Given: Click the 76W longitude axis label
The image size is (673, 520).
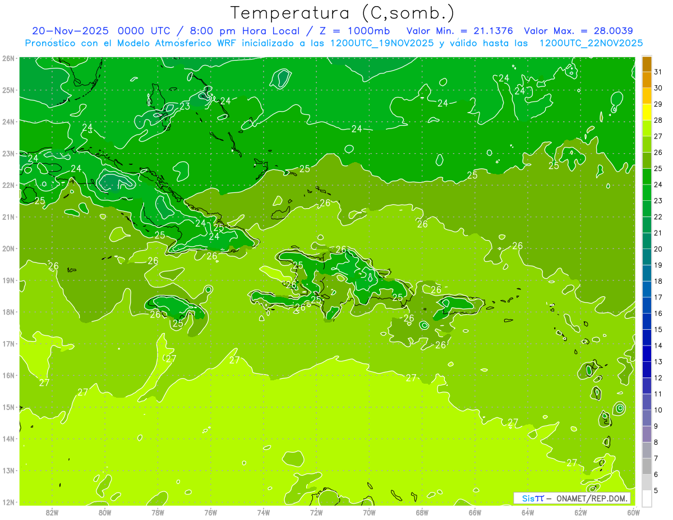Looking at the screenshot, I should (x=210, y=512).
